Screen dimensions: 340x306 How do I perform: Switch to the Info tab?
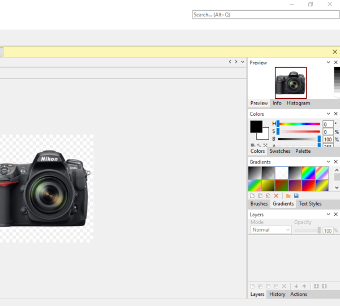(277, 103)
